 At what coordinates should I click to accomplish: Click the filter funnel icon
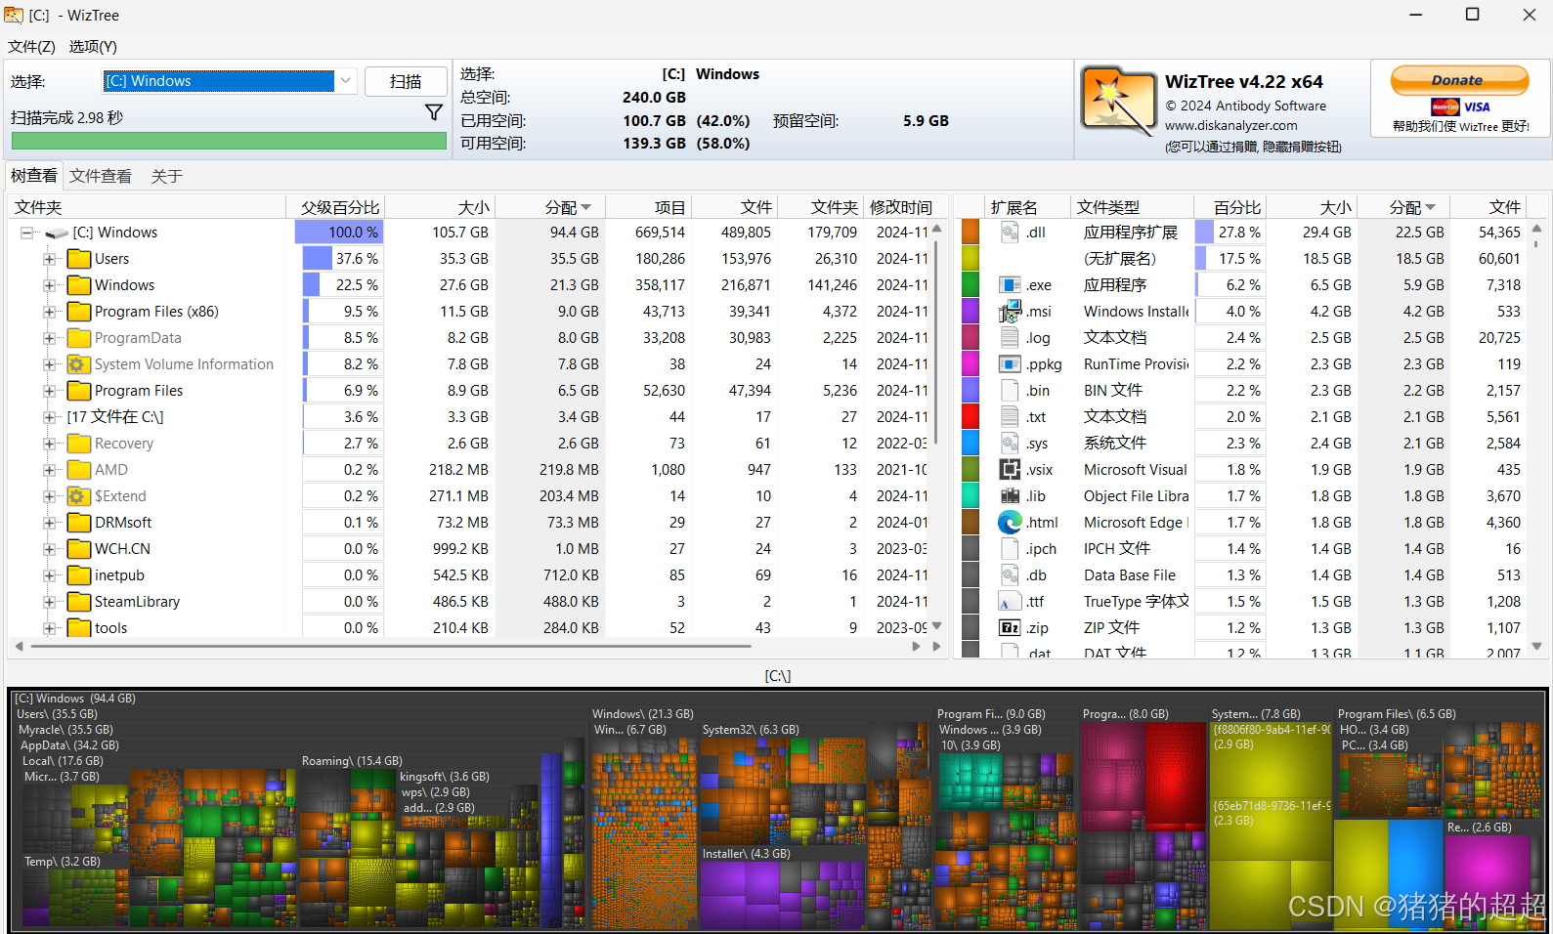point(434,113)
